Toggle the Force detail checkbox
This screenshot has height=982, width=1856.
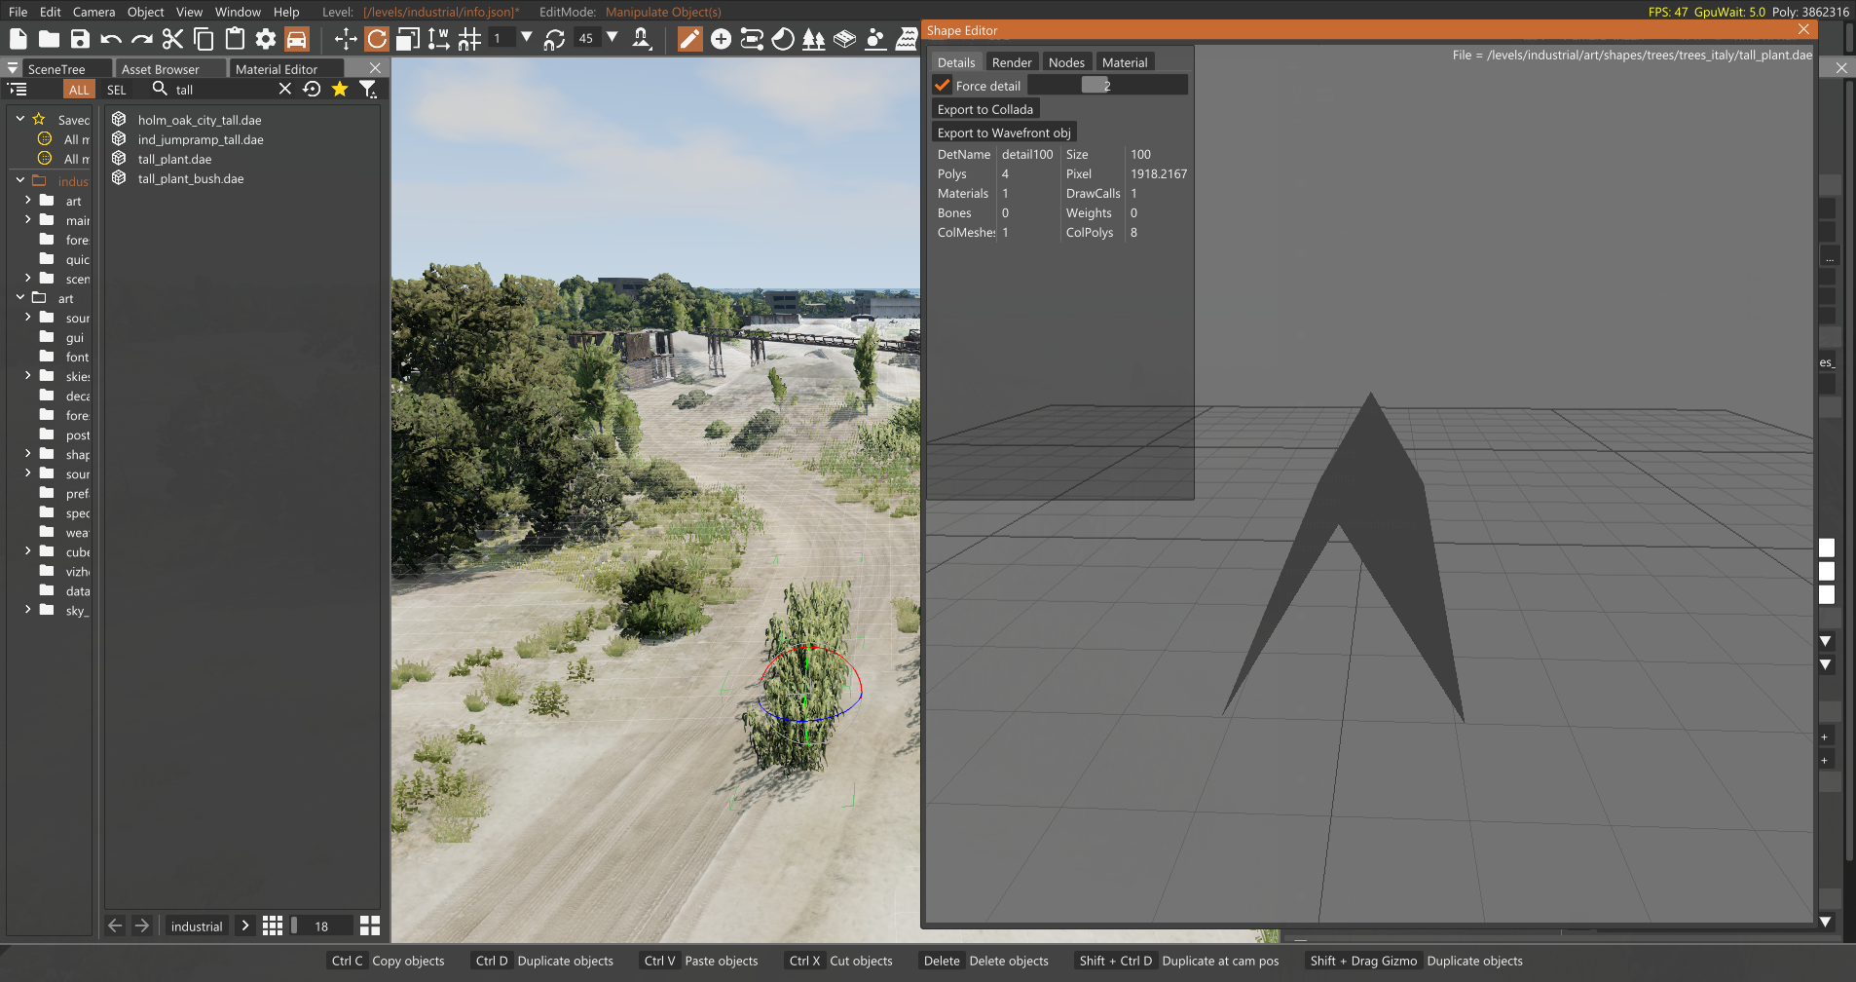942,86
